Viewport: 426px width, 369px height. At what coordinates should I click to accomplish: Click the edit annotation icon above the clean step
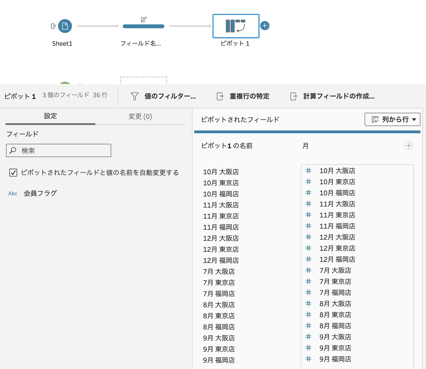pyautogui.click(x=144, y=19)
